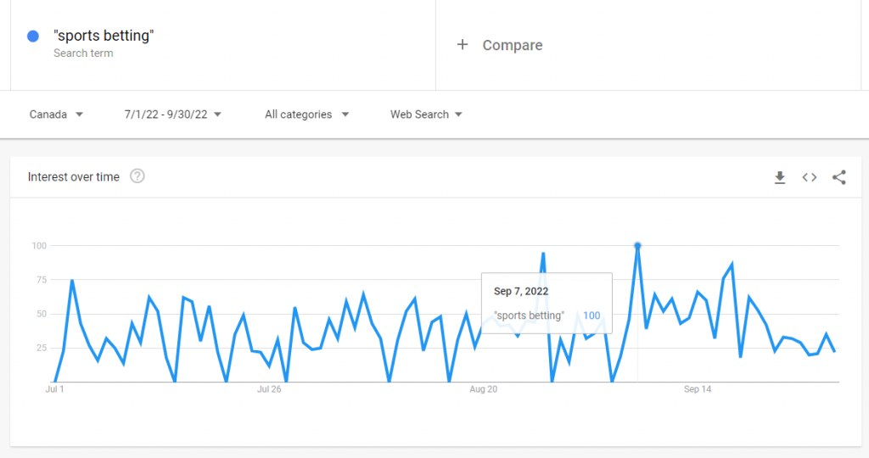869x458 pixels.
Task: Click the Sep 14 axis label
Action: 698,389
